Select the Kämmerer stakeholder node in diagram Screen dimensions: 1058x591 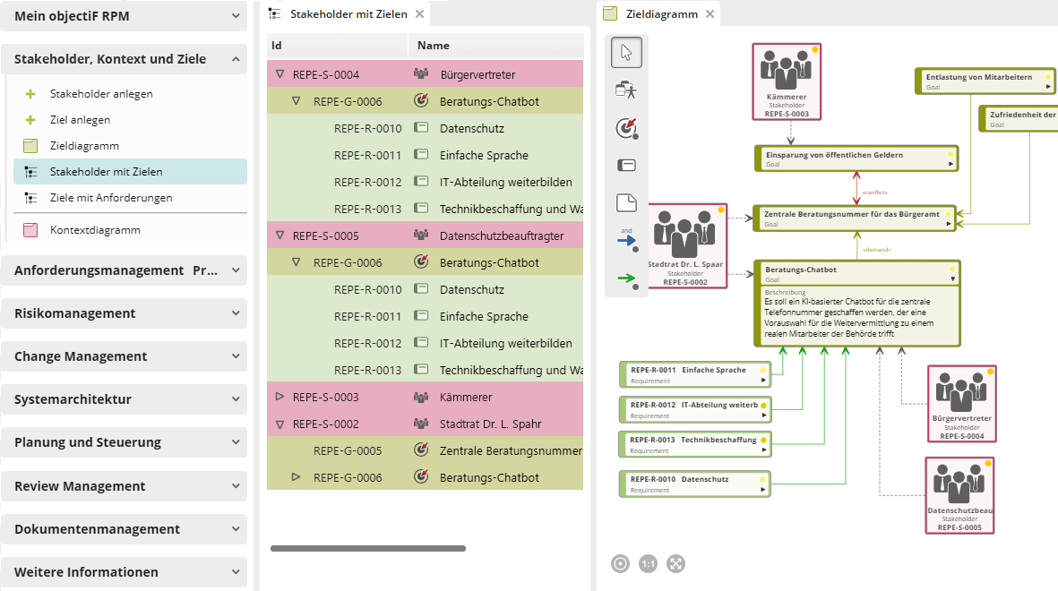[787, 81]
